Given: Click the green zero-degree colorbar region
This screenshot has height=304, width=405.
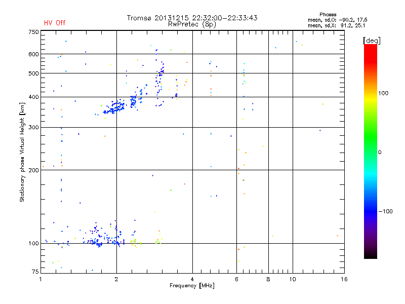Looking at the screenshot, I should click(x=371, y=152).
